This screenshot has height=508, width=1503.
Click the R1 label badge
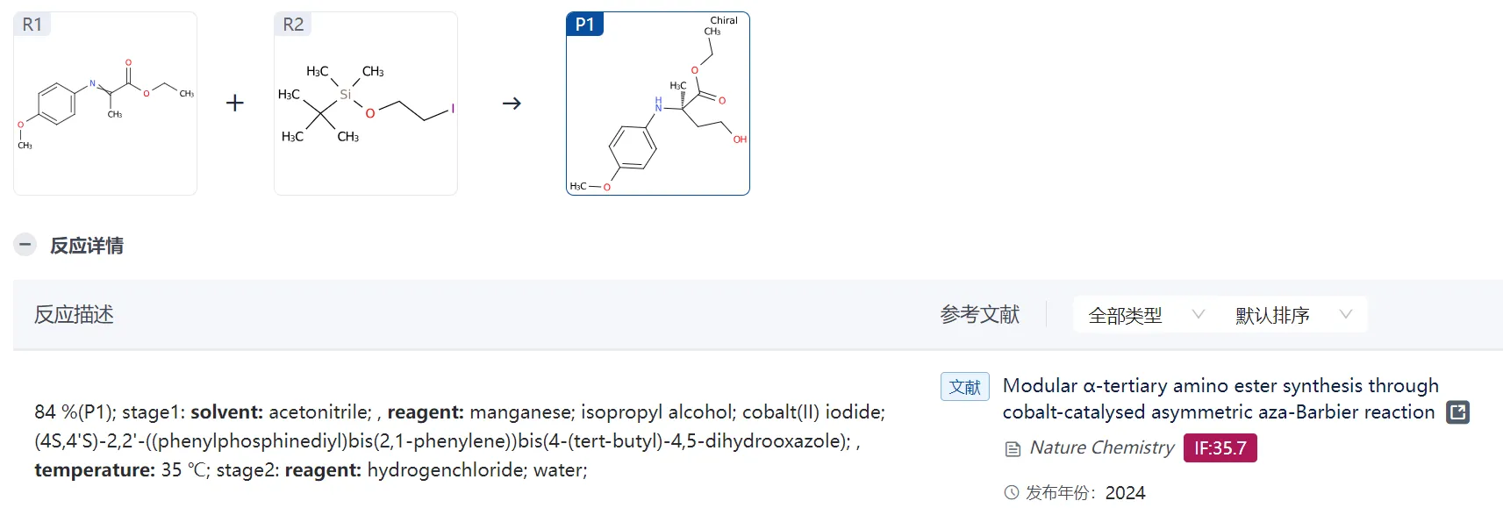point(32,25)
